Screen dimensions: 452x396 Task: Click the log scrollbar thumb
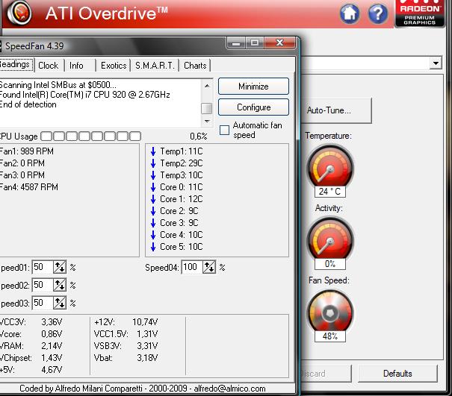pyautogui.click(x=206, y=108)
